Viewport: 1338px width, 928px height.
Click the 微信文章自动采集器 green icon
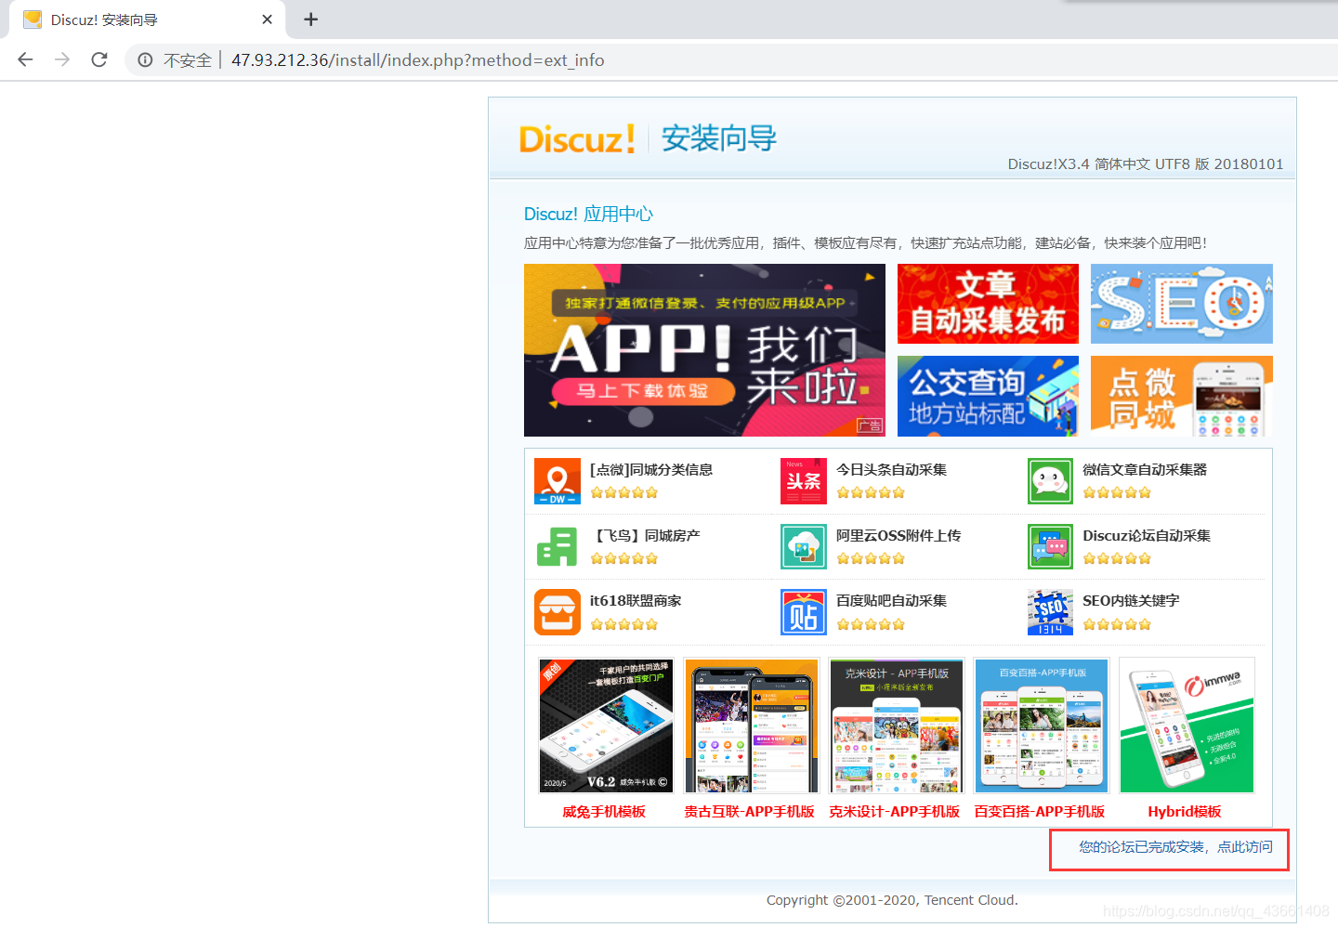[1050, 481]
